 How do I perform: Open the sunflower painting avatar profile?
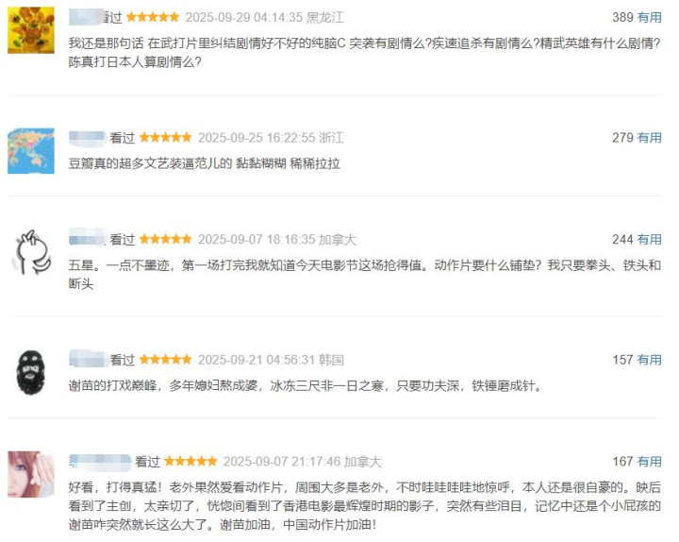[x=31, y=30]
